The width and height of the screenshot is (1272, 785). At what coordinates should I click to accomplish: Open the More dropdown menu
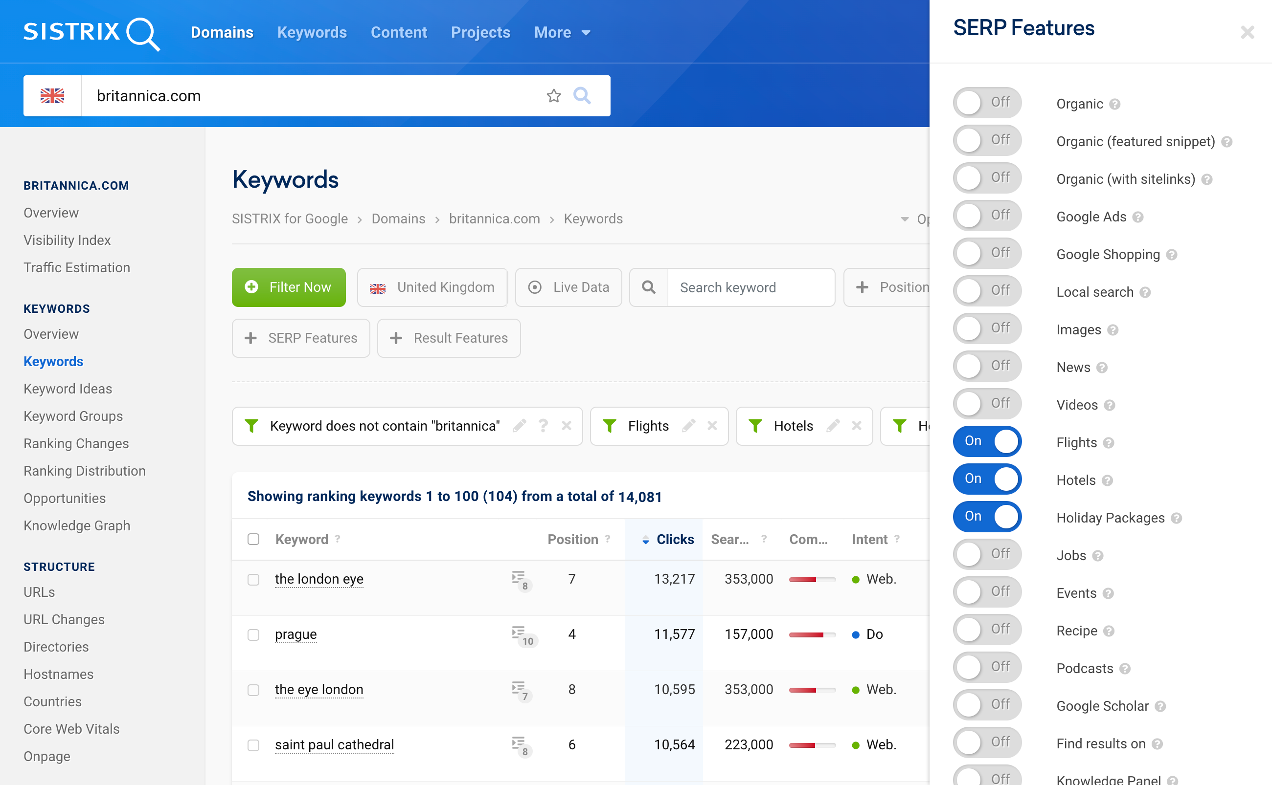pyautogui.click(x=562, y=33)
